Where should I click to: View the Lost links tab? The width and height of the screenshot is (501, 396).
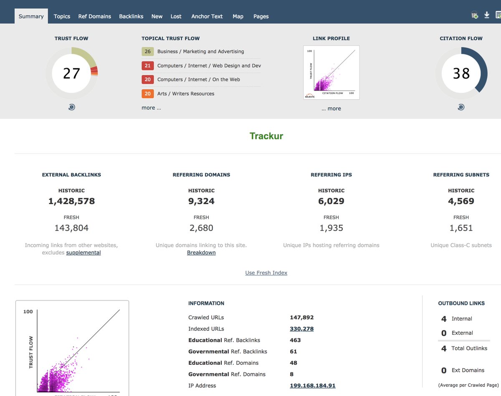[x=176, y=16]
